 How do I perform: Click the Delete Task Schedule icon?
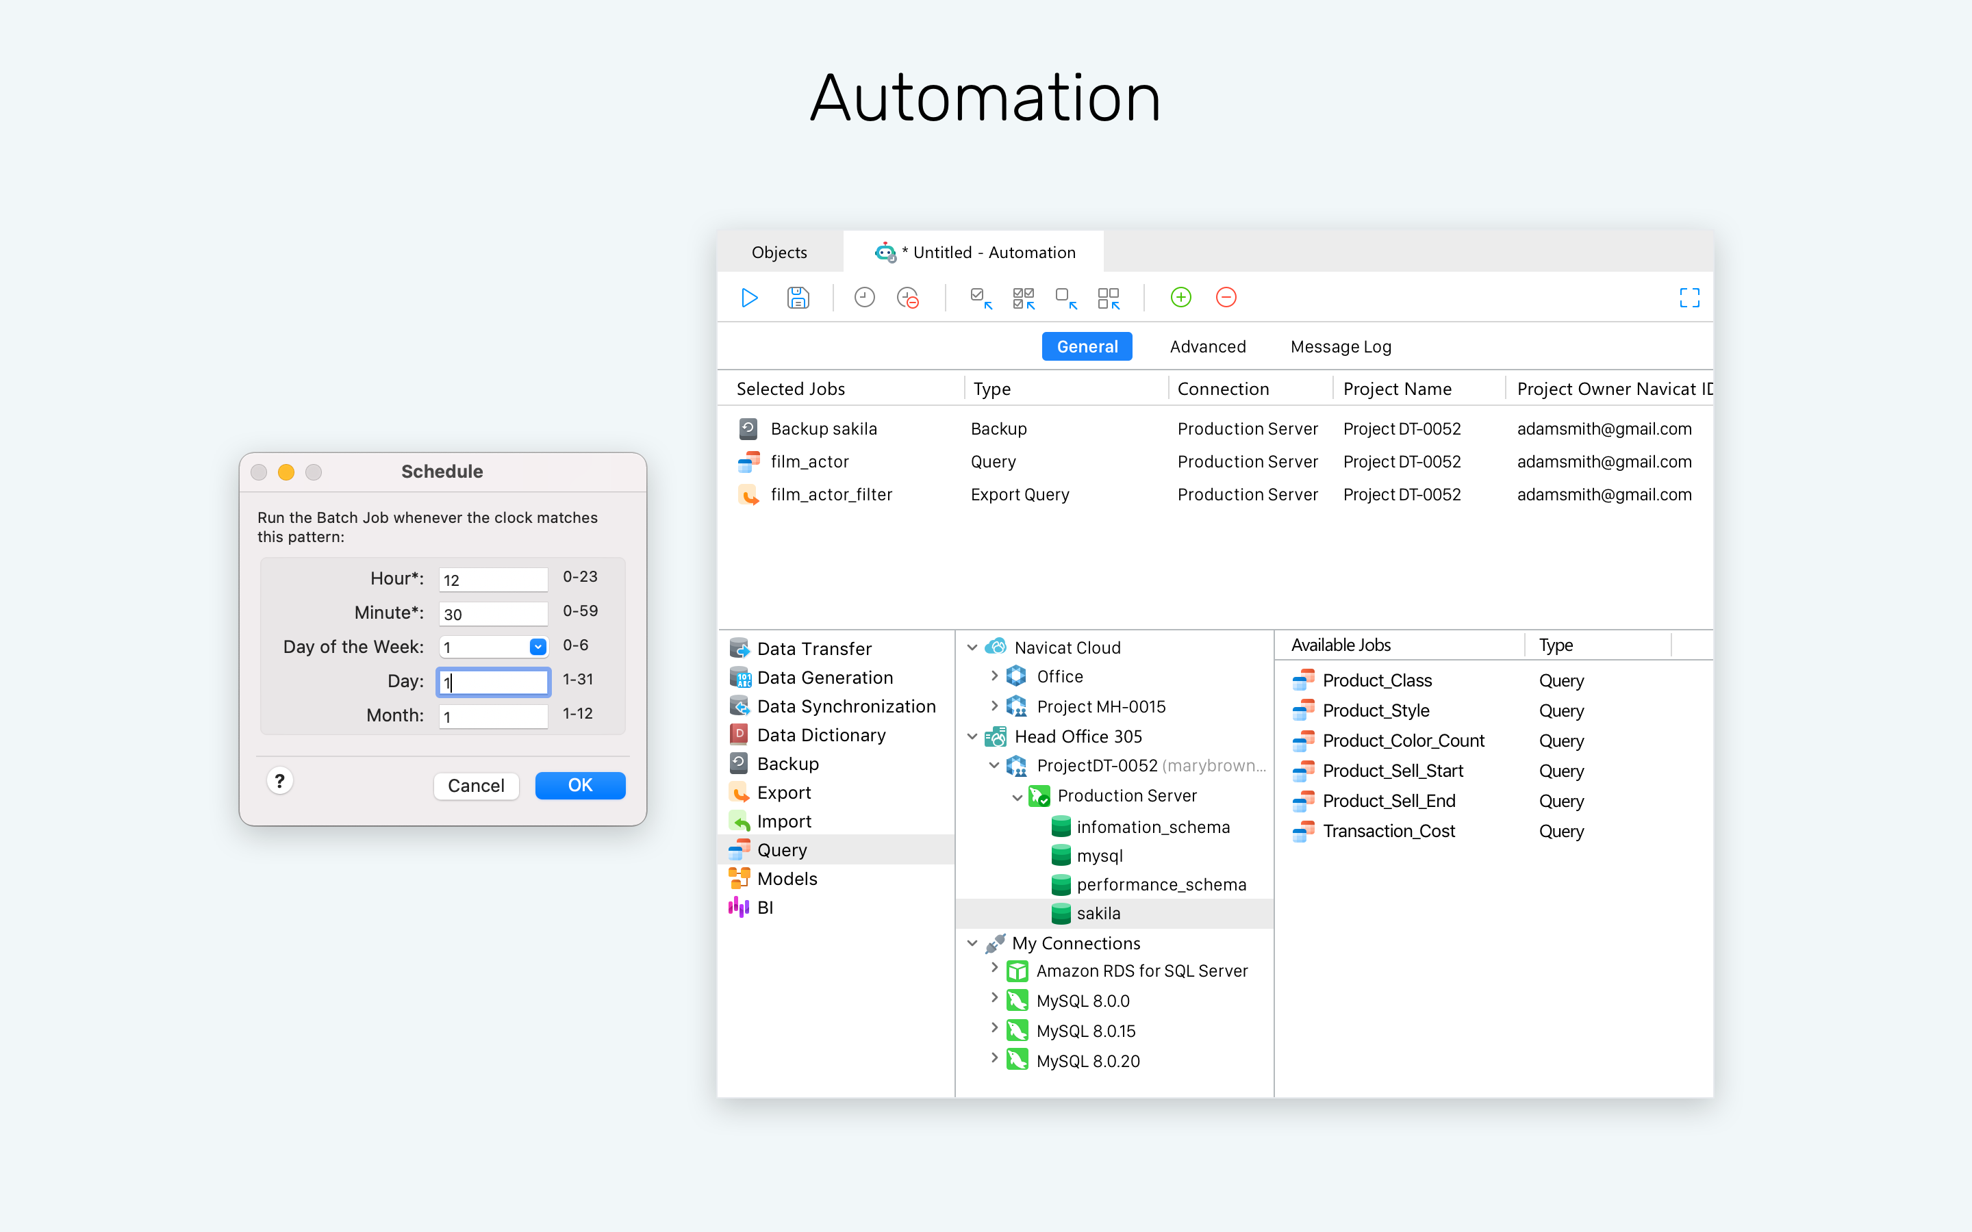[908, 298]
